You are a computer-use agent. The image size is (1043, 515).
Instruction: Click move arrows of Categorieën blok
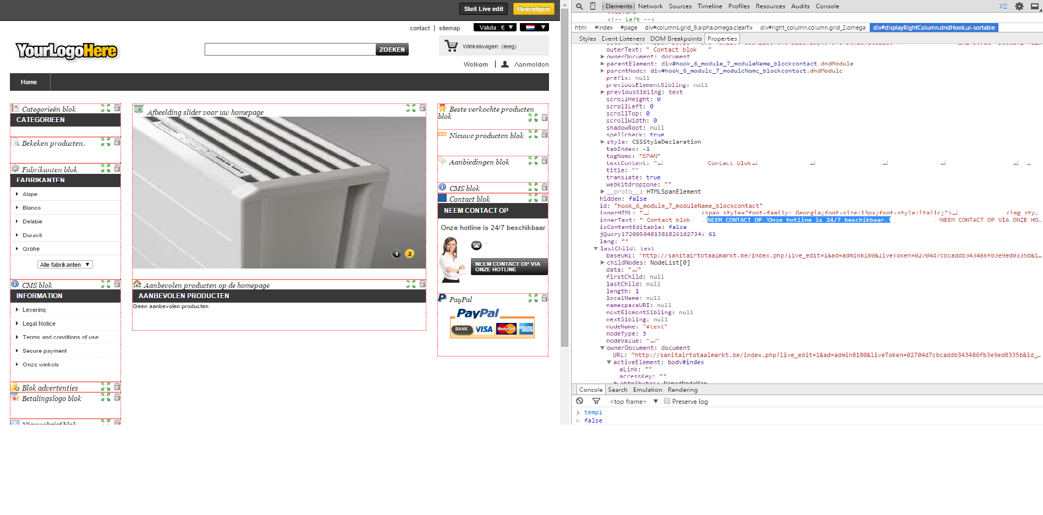coord(106,108)
